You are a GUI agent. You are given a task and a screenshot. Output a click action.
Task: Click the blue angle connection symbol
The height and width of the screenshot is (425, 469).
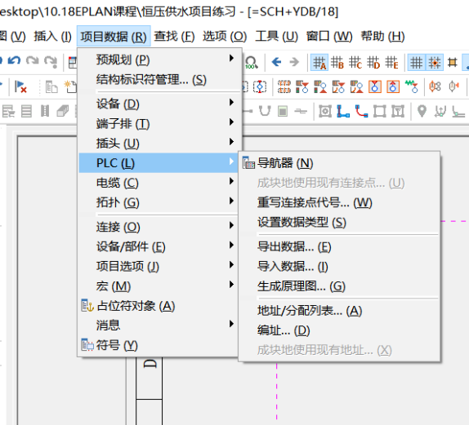343,111
